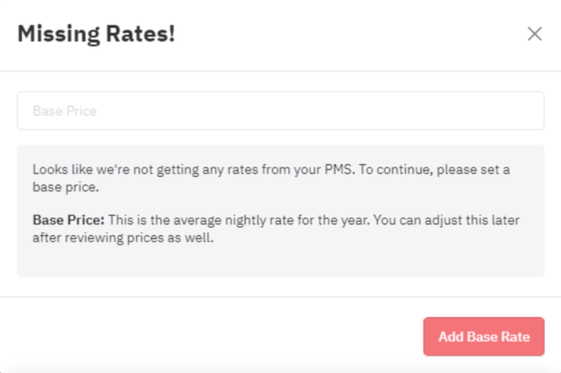Screen dimensions: 561x373
Task: Click the 'Looks like we're not getting' text
Action: pos(116,169)
